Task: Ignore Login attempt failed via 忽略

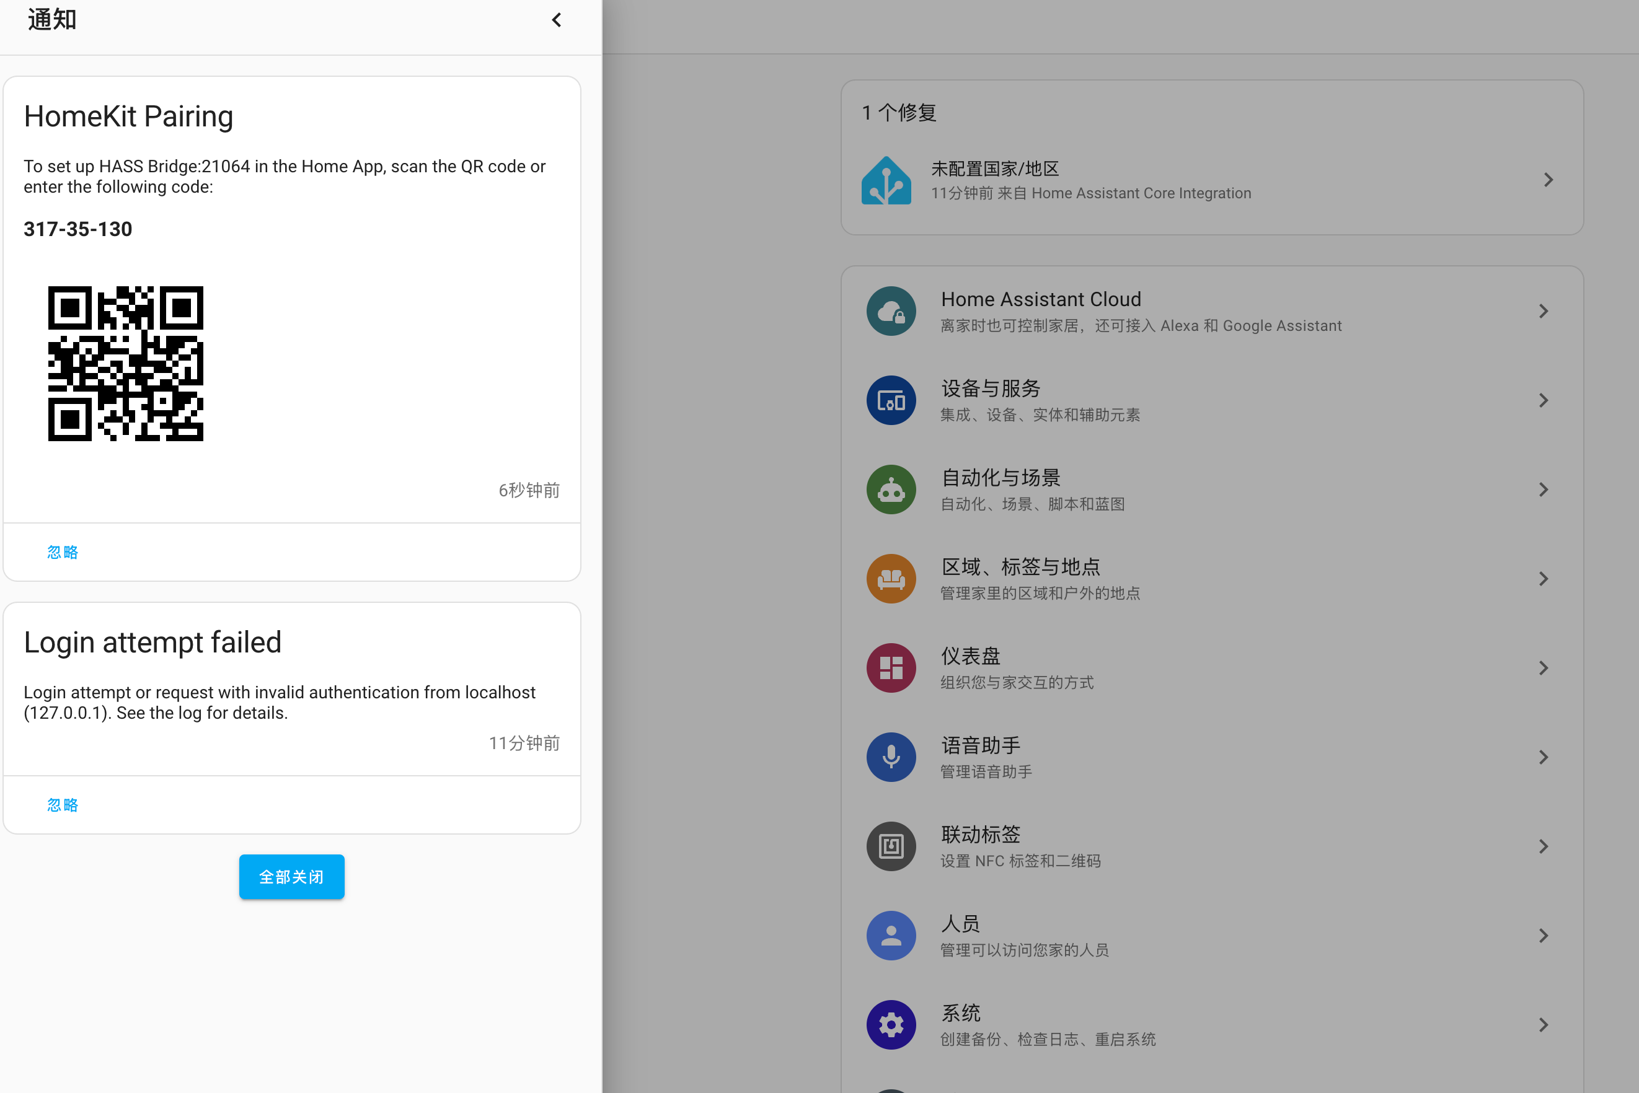Action: [x=62, y=804]
